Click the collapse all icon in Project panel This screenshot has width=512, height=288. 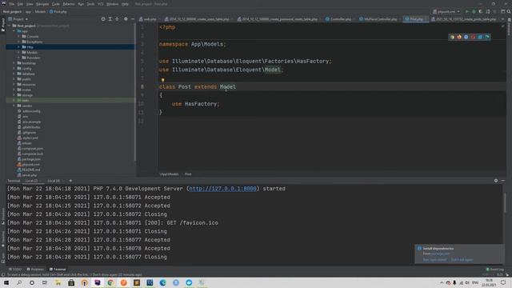(x=118, y=19)
